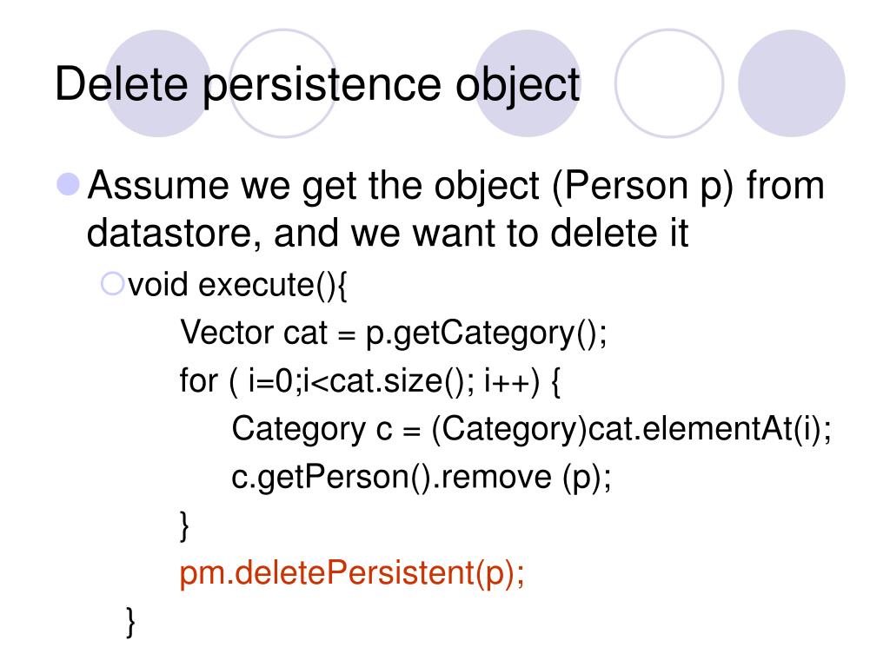Click the first filled decorative circle behind 'Delete'
Image resolution: width=890 pixels, height=667 pixels.
(x=158, y=83)
